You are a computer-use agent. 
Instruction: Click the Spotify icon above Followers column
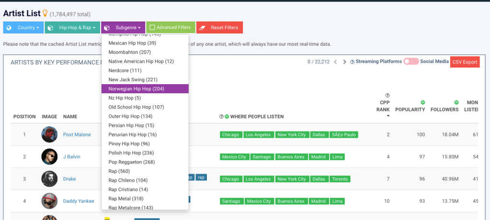(x=456, y=102)
